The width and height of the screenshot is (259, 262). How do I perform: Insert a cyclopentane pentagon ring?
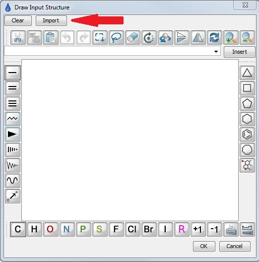[247, 103]
